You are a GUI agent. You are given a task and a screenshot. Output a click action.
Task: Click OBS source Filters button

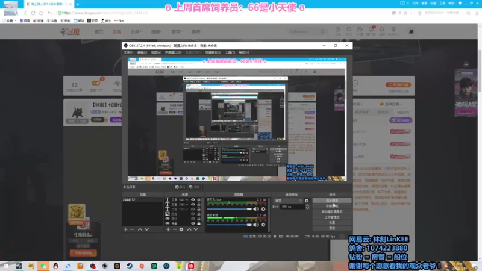pos(194,187)
